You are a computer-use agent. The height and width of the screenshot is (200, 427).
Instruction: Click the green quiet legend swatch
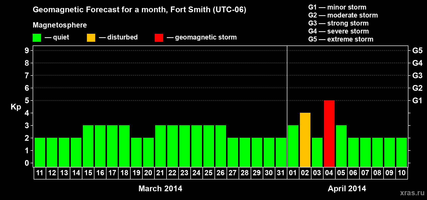[x=37, y=38]
